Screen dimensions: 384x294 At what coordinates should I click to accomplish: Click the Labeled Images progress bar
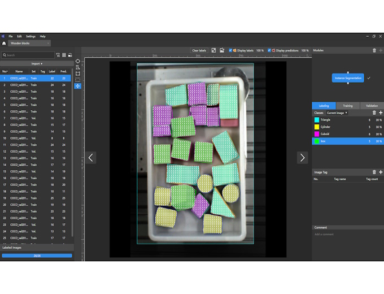tap(37, 256)
